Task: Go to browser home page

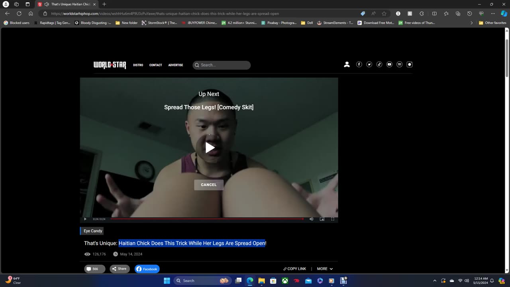Action: click(x=31, y=14)
